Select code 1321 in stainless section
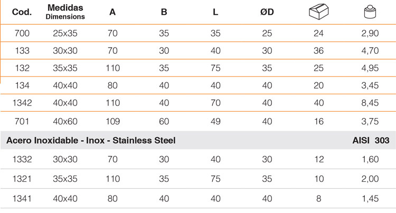The image size is (396, 213). [22, 179]
